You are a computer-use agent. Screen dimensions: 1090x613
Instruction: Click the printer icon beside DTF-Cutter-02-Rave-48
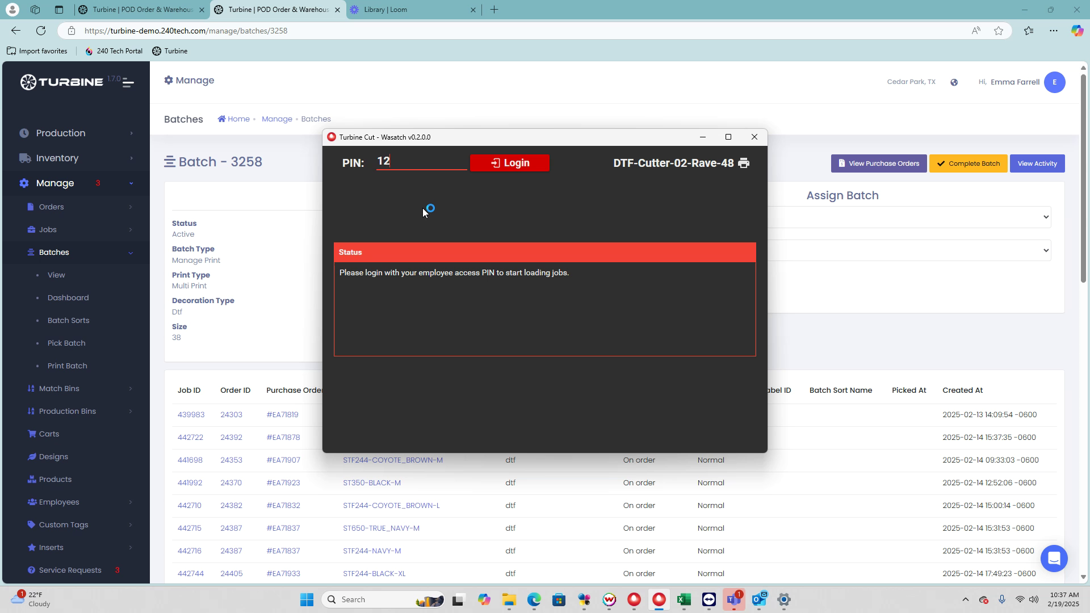tap(744, 163)
